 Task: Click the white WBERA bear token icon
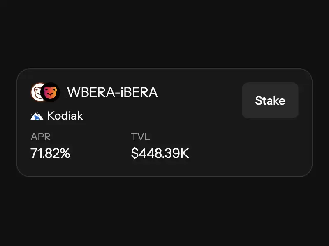point(36,92)
